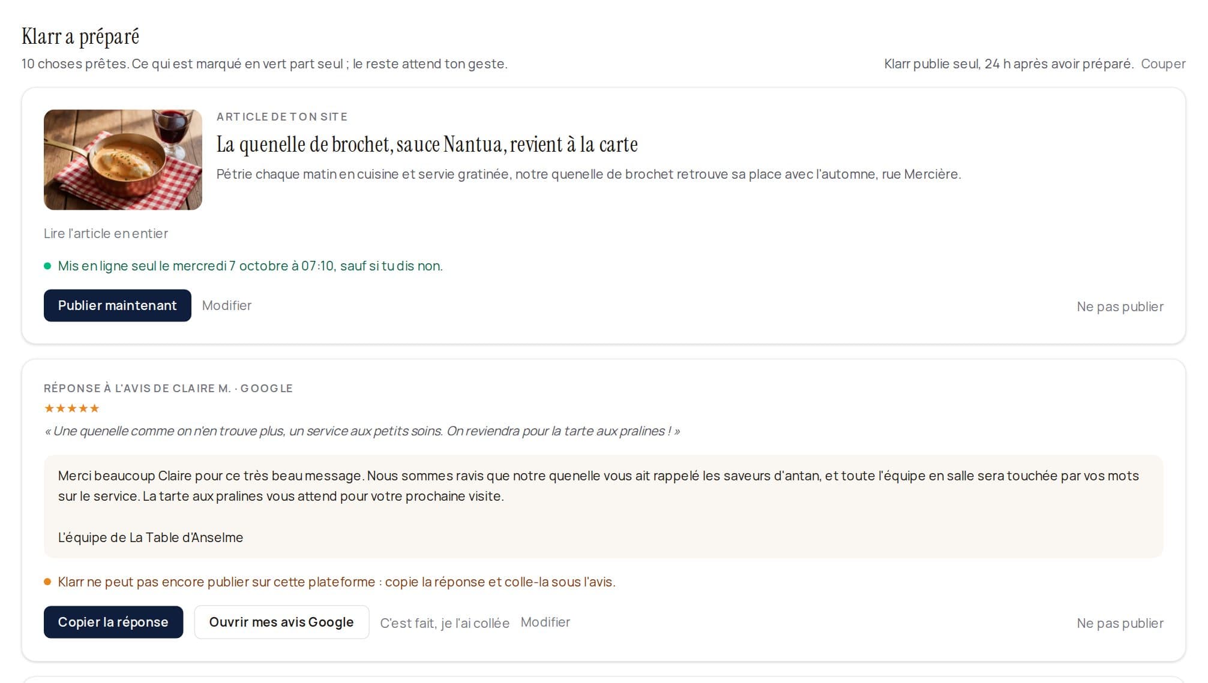Open Ouvrir mes avis Google

(281, 622)
